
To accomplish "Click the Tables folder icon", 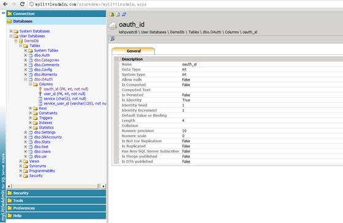I will [x=26, y=46].
